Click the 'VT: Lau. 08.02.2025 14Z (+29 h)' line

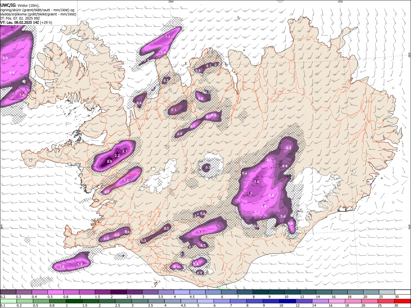[26, 22]
